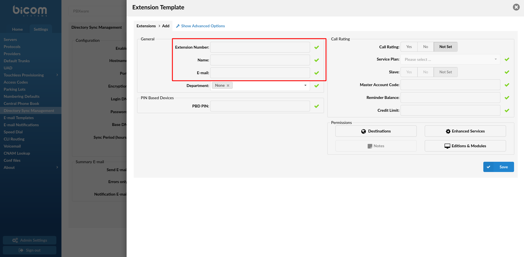
Task: Focus the Name input field
Action: click(x=260, y=60)
